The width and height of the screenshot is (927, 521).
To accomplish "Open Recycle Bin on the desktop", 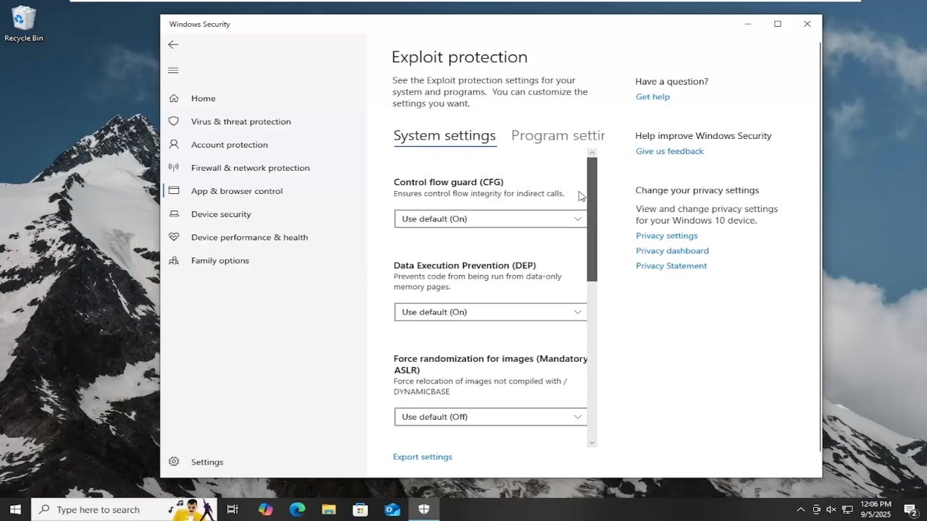I will 24,23.
